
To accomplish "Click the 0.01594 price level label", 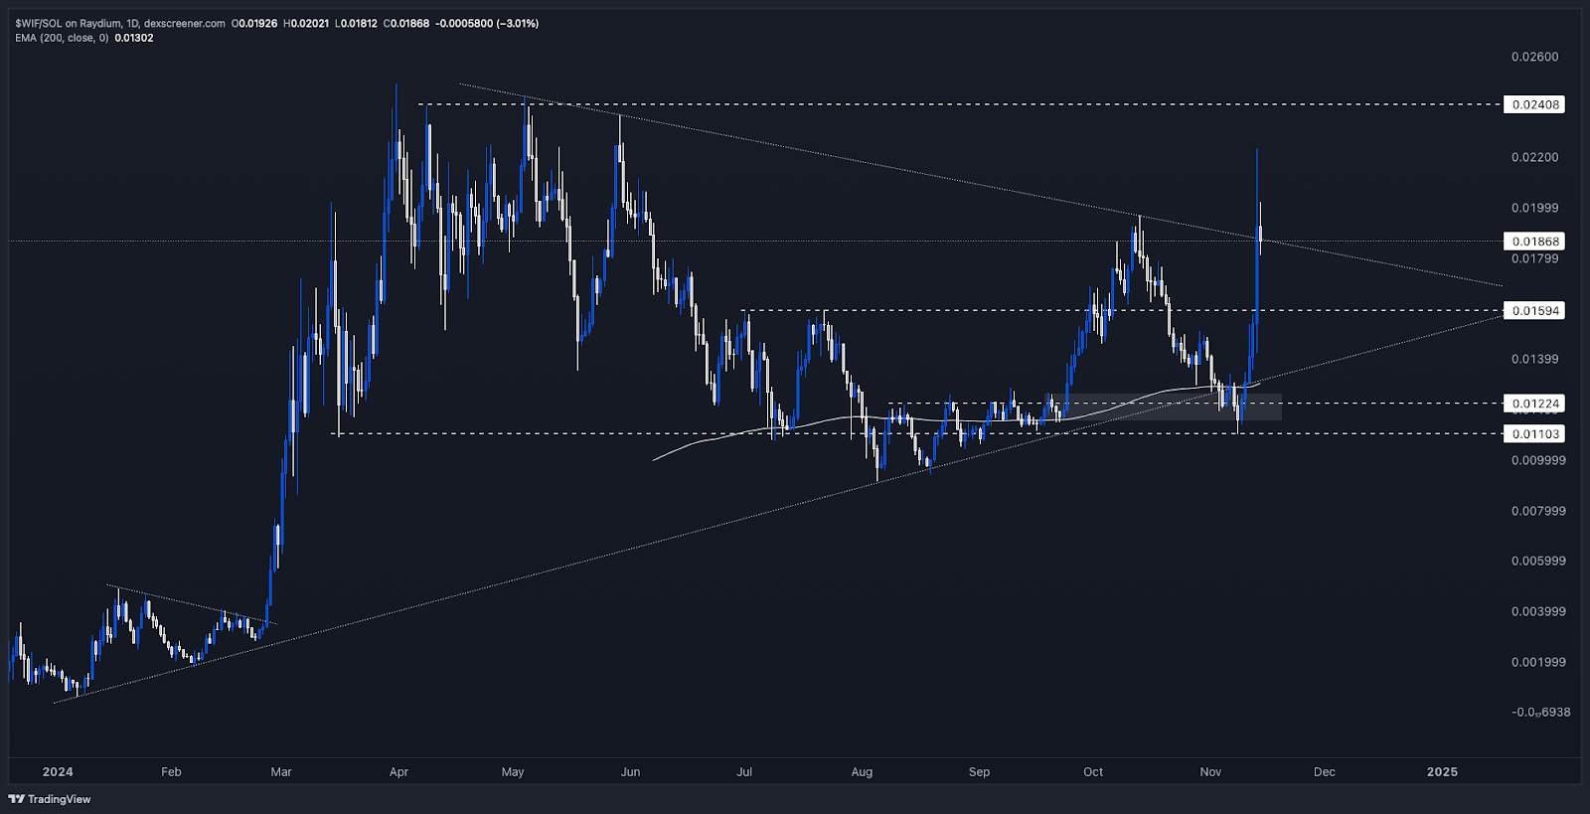I will (1534, 310).
